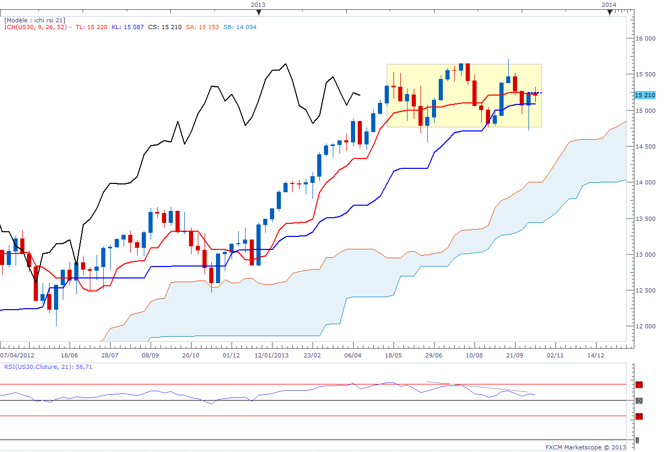The height and width of the screenshot is (452, 664).
Task: Click the orange 'SA: 15 153' Senkou value
Action: point(202,27)
